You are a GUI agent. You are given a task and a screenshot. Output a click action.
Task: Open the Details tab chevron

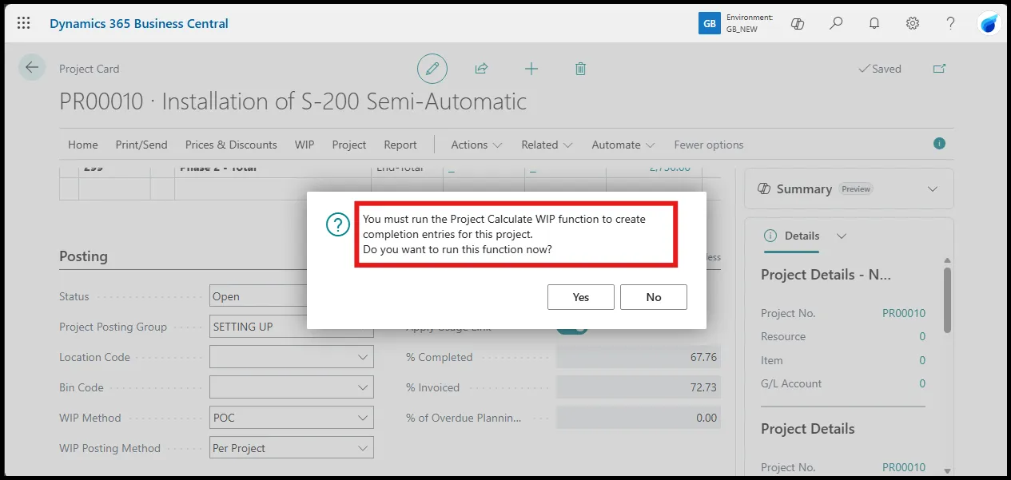(x=841, y=236)
